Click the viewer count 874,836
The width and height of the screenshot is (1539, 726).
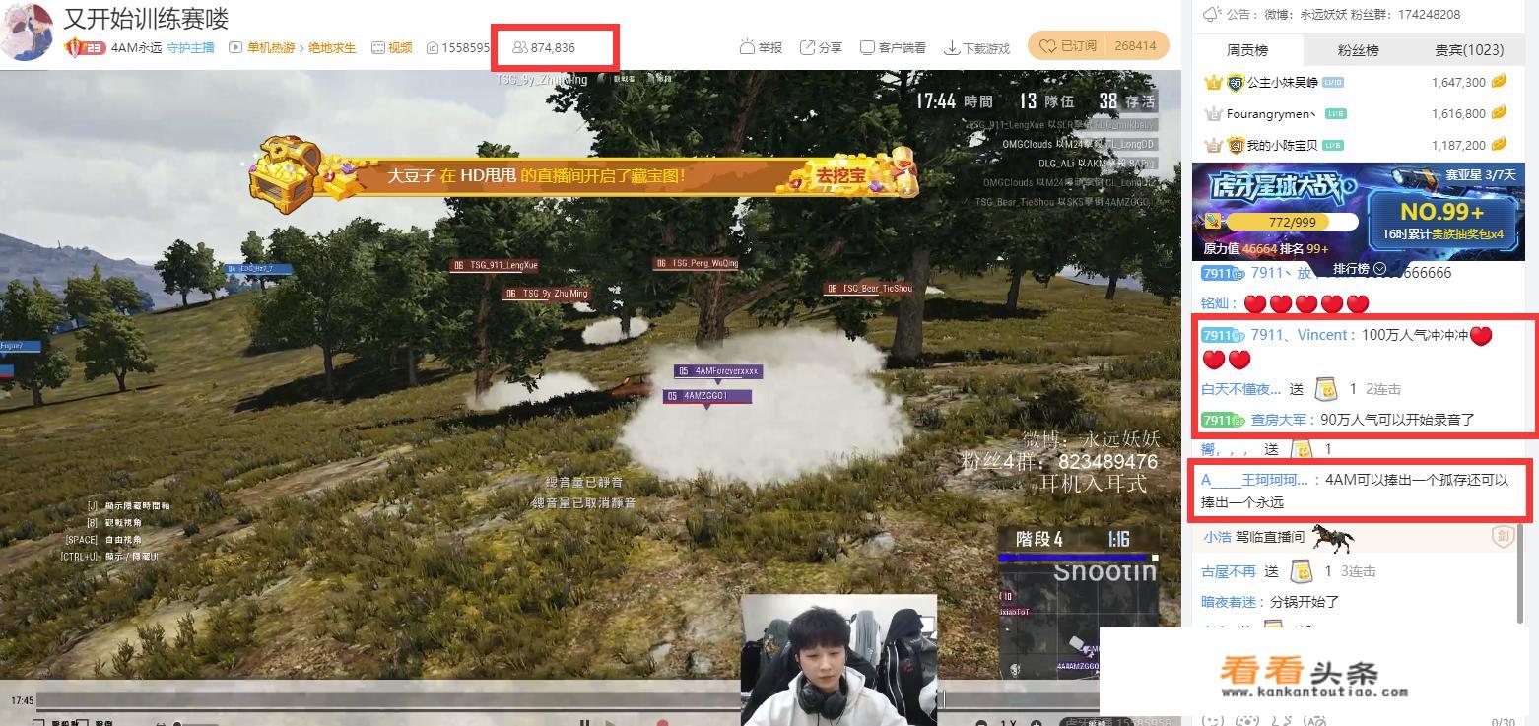tap(544, 47)
